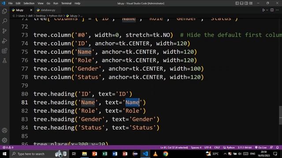This screenshot has height=158, width=282.
Task: Split the editor to the right
Action: (x=272, y=10)
